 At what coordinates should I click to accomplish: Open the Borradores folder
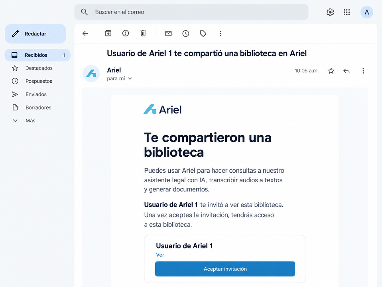[38, 108]
